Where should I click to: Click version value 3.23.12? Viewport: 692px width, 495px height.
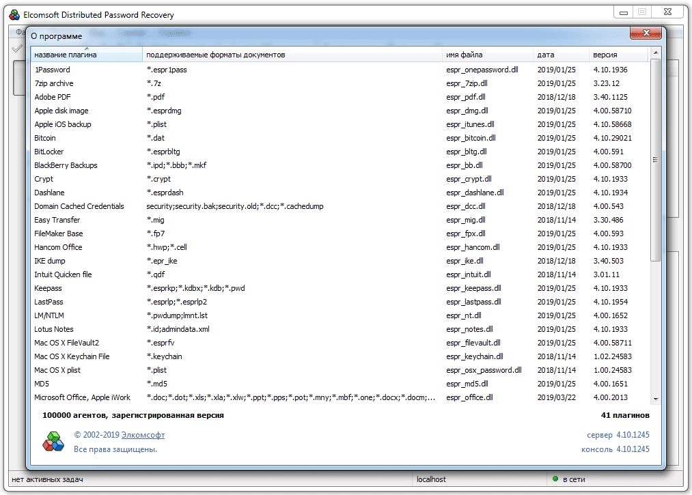coord(607,83)
